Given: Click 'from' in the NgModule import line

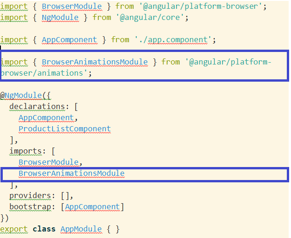Looking at the screenshot, I should 102,18.
